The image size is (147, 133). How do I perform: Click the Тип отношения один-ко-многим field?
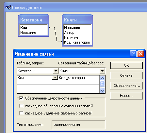(78, 125)
